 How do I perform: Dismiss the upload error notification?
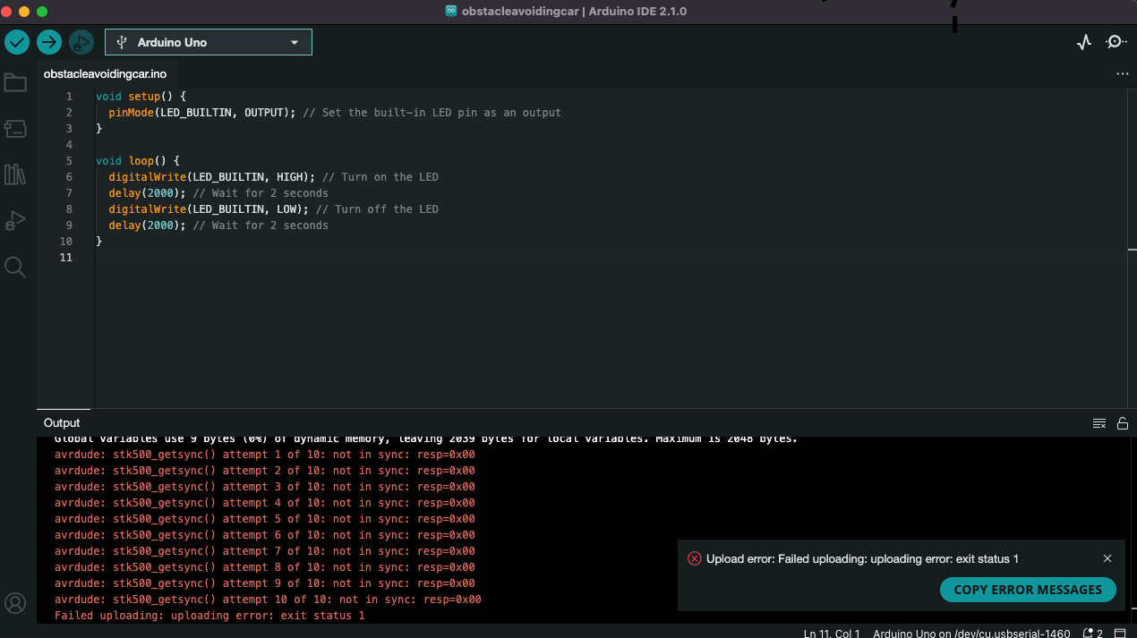pyautogui.click(x=1107, y=558)
